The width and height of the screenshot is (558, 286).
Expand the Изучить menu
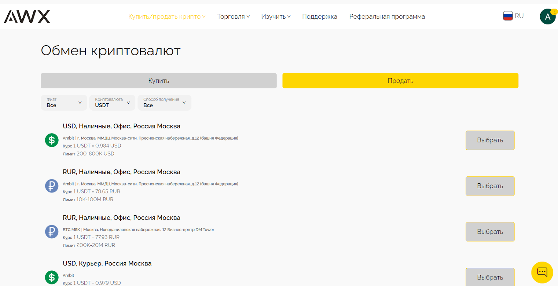(276, 17)
